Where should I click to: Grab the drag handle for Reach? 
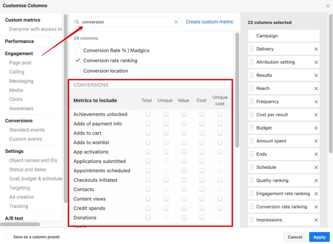point(252,89)
